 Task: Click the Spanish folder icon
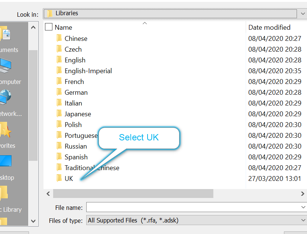click(x=59, y=157)
